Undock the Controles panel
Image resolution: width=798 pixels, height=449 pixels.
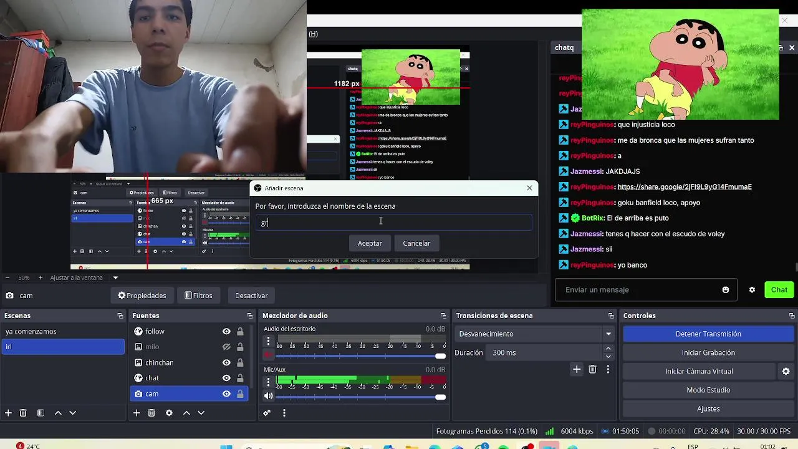coord(792,316)
